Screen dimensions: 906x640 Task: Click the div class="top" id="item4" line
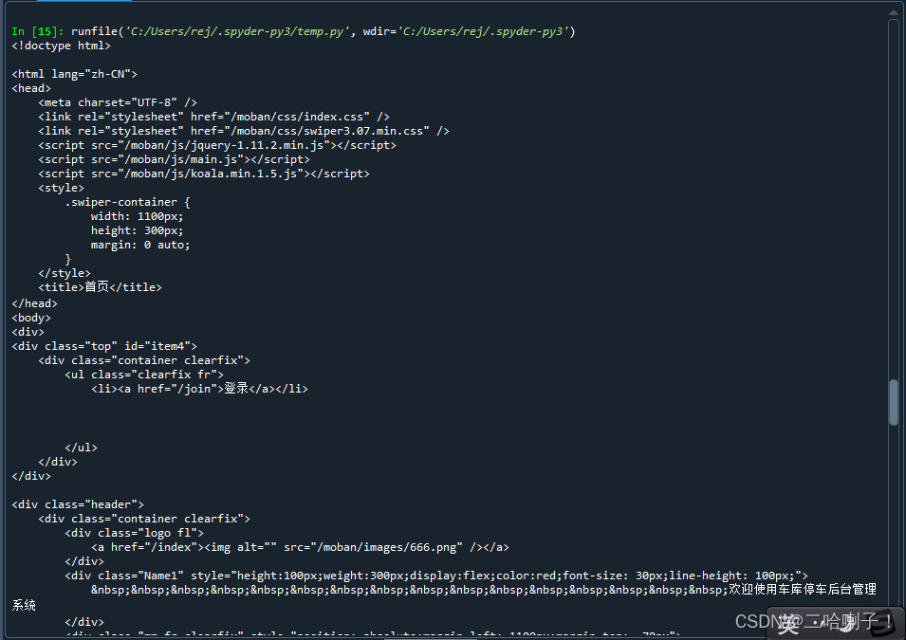(x=104, y=346)
